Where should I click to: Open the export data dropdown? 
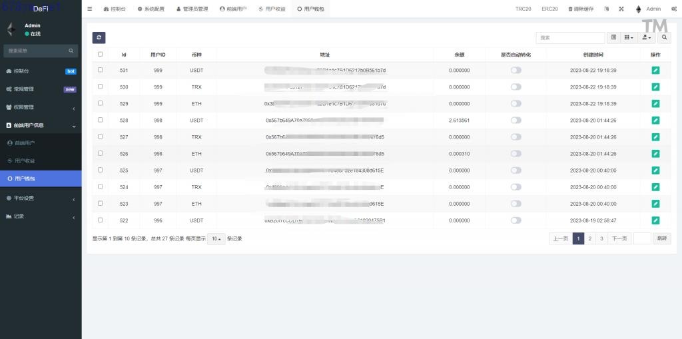[647, 38]
